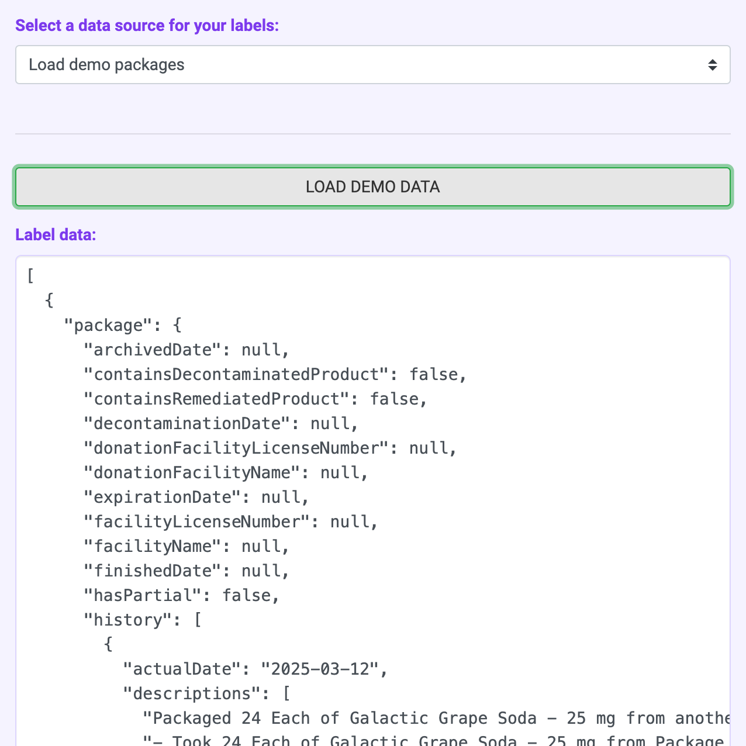Place cursor on the "expirationDate" line

[196, 497]
